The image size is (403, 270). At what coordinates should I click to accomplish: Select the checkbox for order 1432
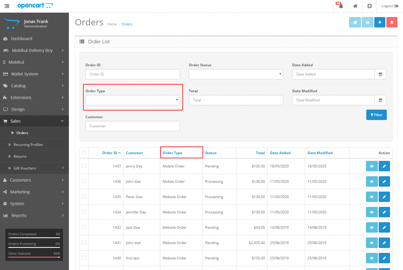pyautogui.click(x=84, y=227)
